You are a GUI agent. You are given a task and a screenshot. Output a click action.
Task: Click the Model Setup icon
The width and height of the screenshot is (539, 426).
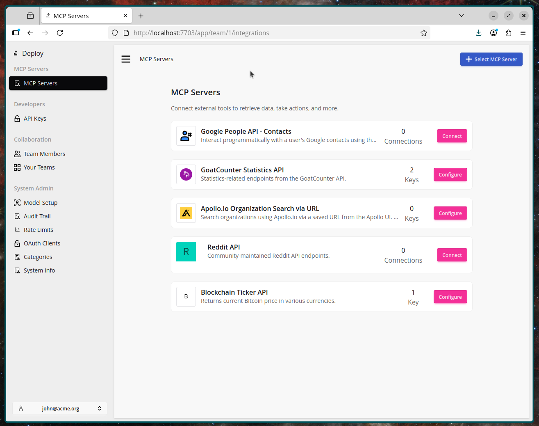coord(17,202)
